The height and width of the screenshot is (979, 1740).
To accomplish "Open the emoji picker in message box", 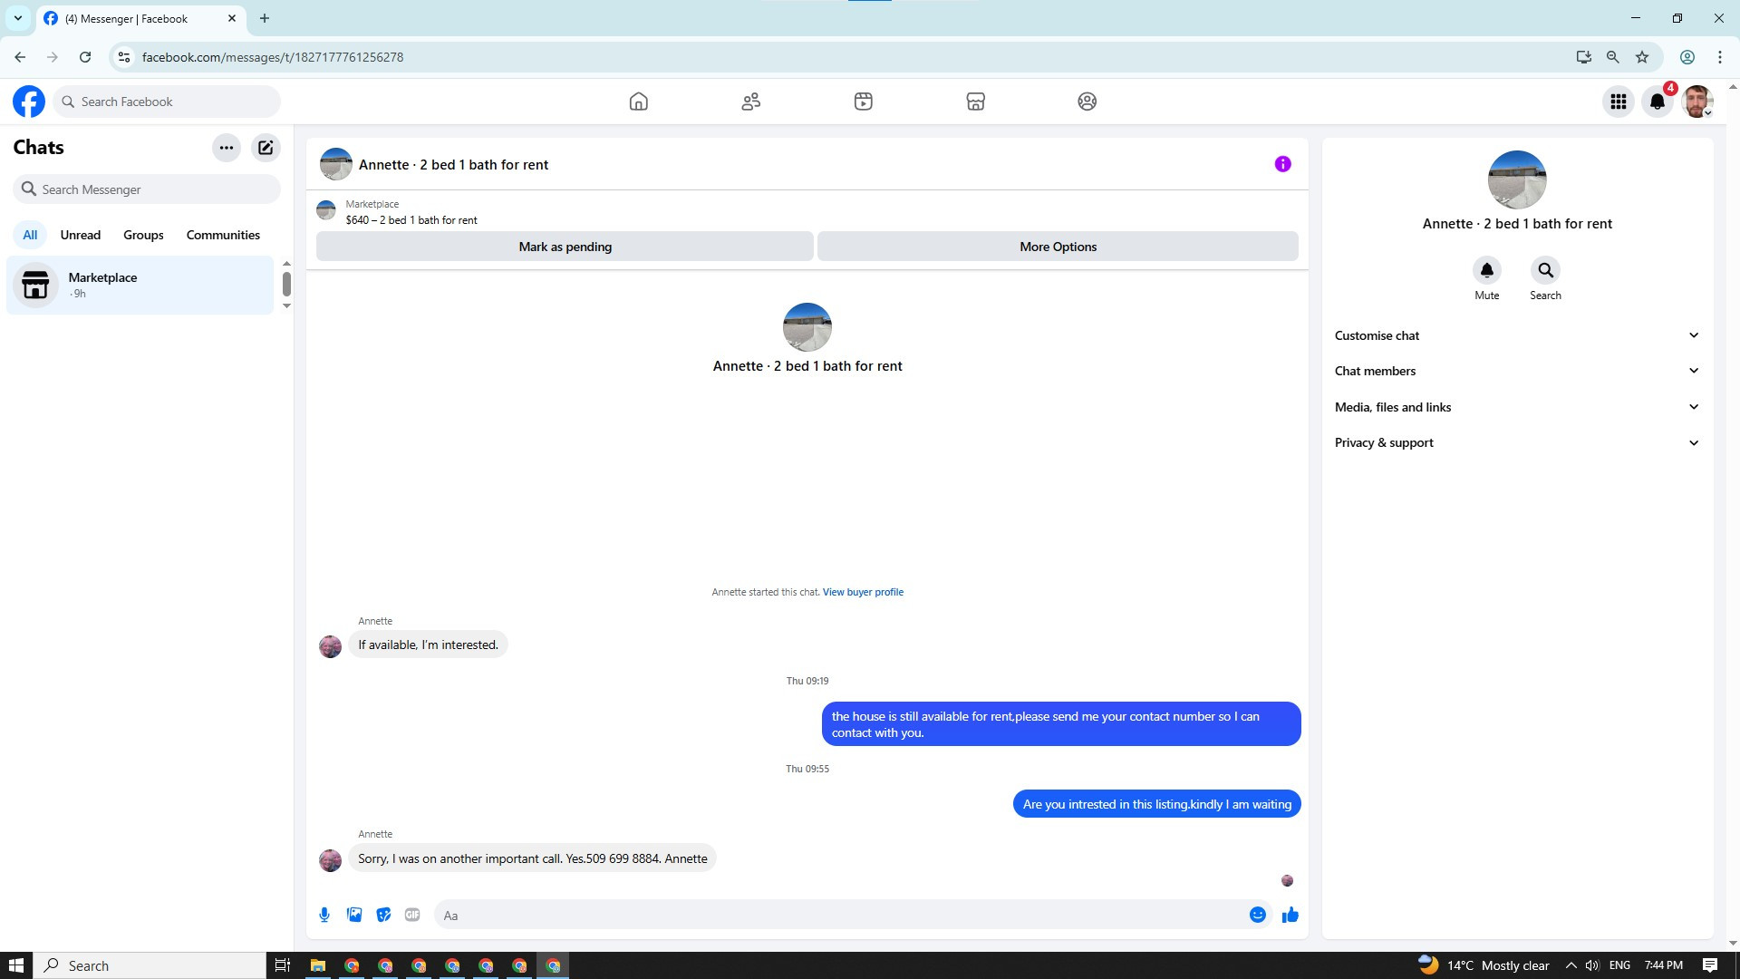I will [1257, 915].
